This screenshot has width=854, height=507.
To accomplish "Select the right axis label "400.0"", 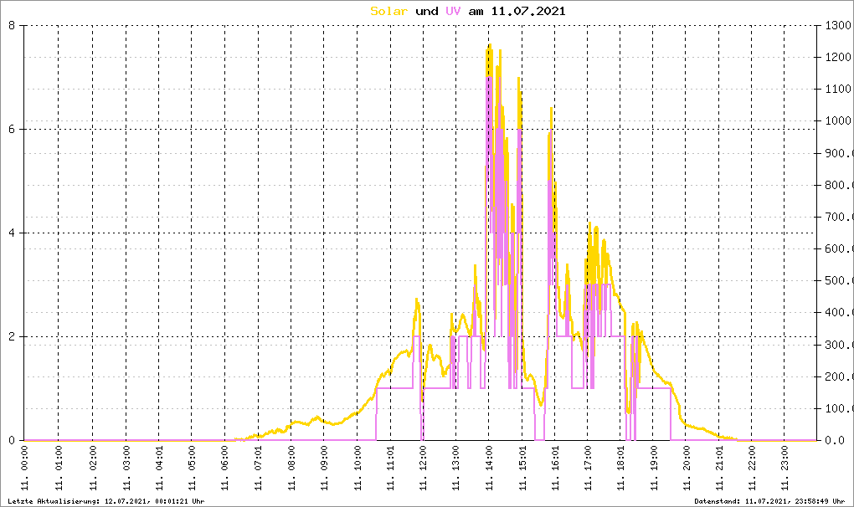I will (x=839, y=312).
